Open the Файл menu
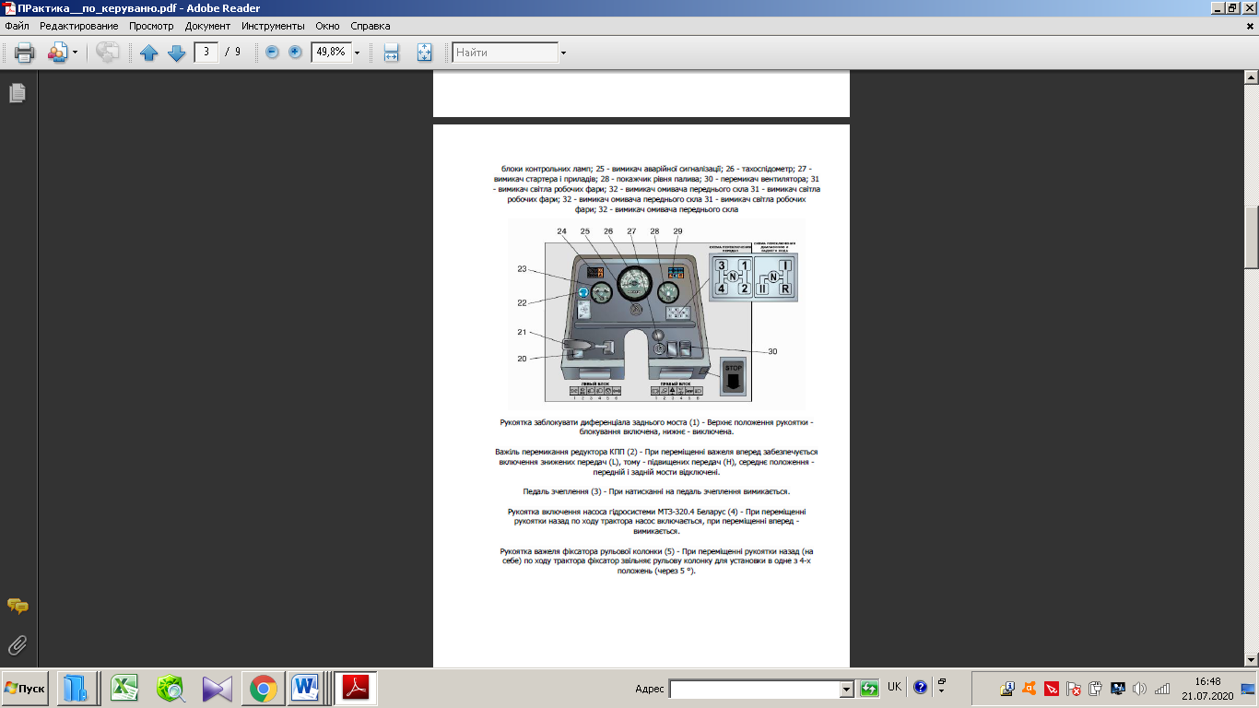The height and width of the screenshot is (708, 1259). tap(17, 26)
